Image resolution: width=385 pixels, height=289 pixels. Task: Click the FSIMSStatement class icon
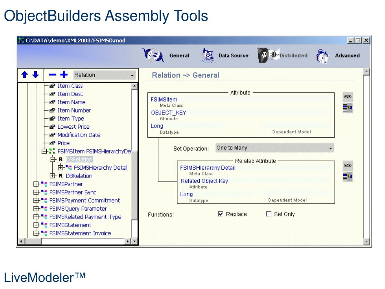(x=44, y=225)
